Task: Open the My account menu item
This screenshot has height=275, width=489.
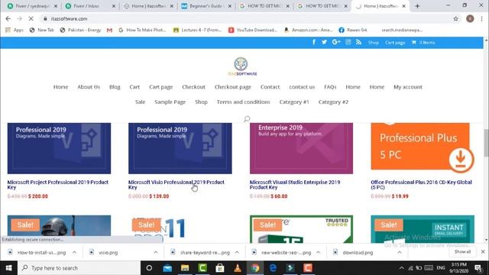Action: [408, 87]
